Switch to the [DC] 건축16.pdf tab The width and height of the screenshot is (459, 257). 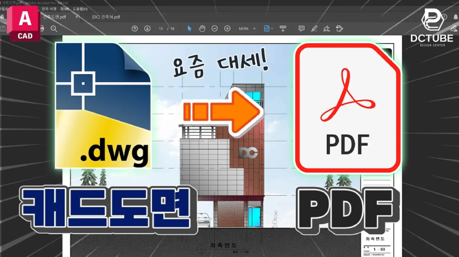click(106, 17)
